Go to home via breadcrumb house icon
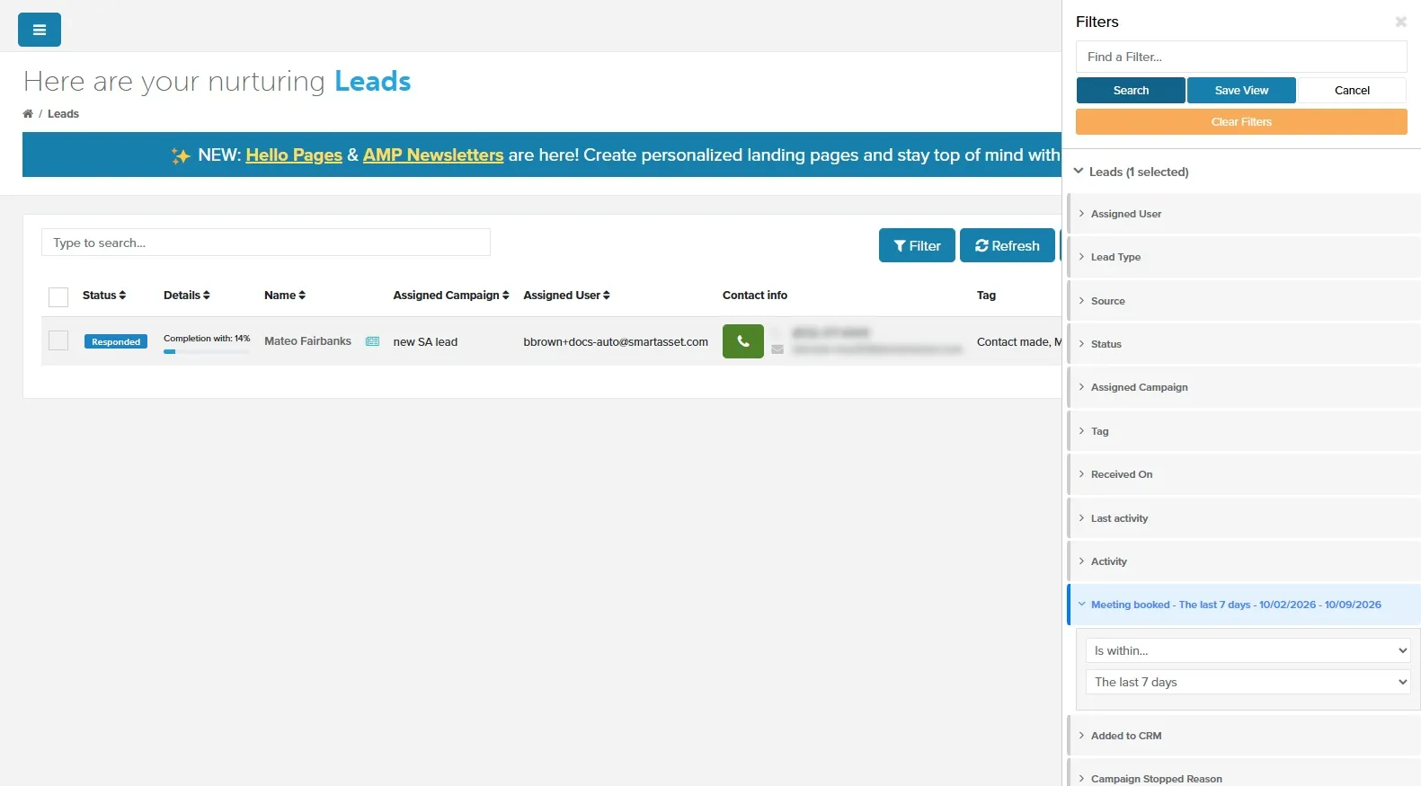Viewport: 1421px width, 786px height. (x=28, y=114)
